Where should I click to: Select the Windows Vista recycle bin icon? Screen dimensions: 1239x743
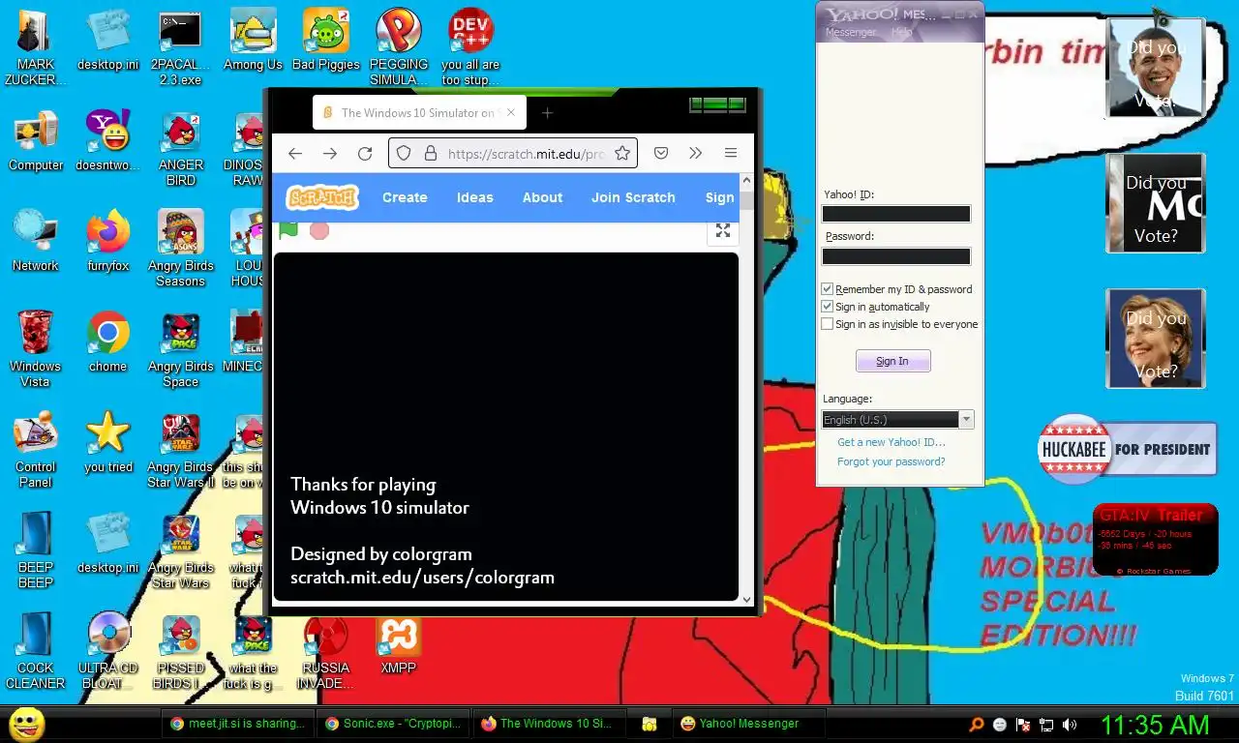(35, 348)
